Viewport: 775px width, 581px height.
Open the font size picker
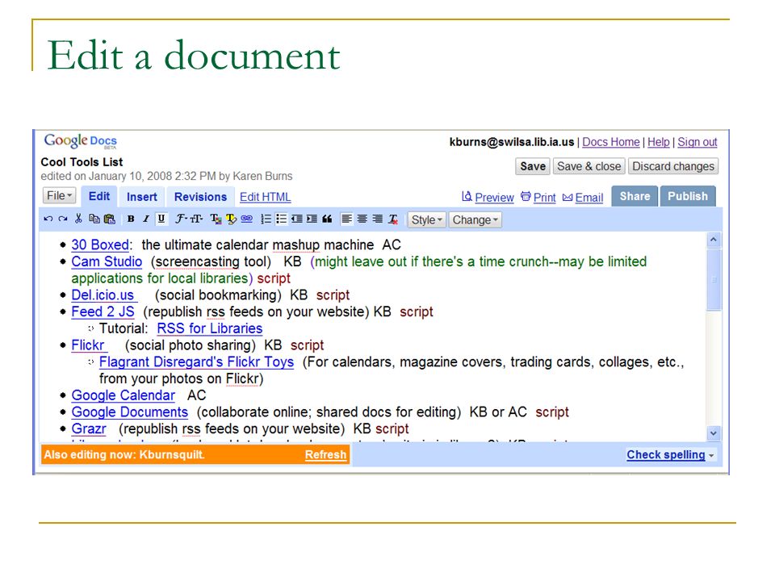tap(196, 219)
